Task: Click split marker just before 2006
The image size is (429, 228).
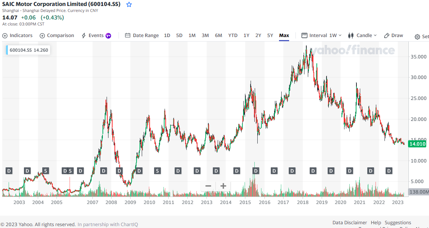Action: tap(70, 171)
